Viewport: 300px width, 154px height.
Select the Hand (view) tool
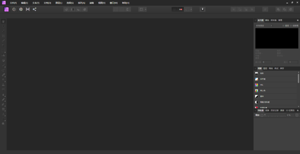click(4, 21)
